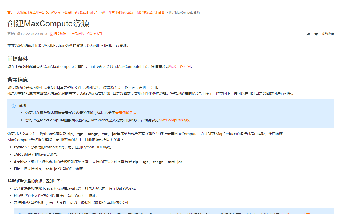Click the intro sentence starting 本文为您介绍

point(68,45)
